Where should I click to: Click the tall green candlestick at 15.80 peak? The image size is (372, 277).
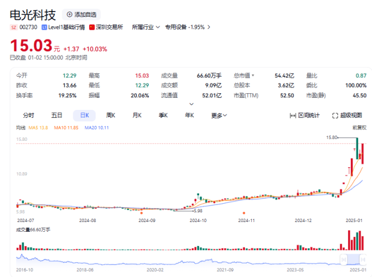pyautogui.click(x=357, y=148)
